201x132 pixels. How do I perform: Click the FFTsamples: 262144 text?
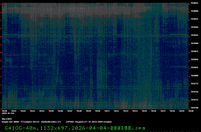click(30, 122)
